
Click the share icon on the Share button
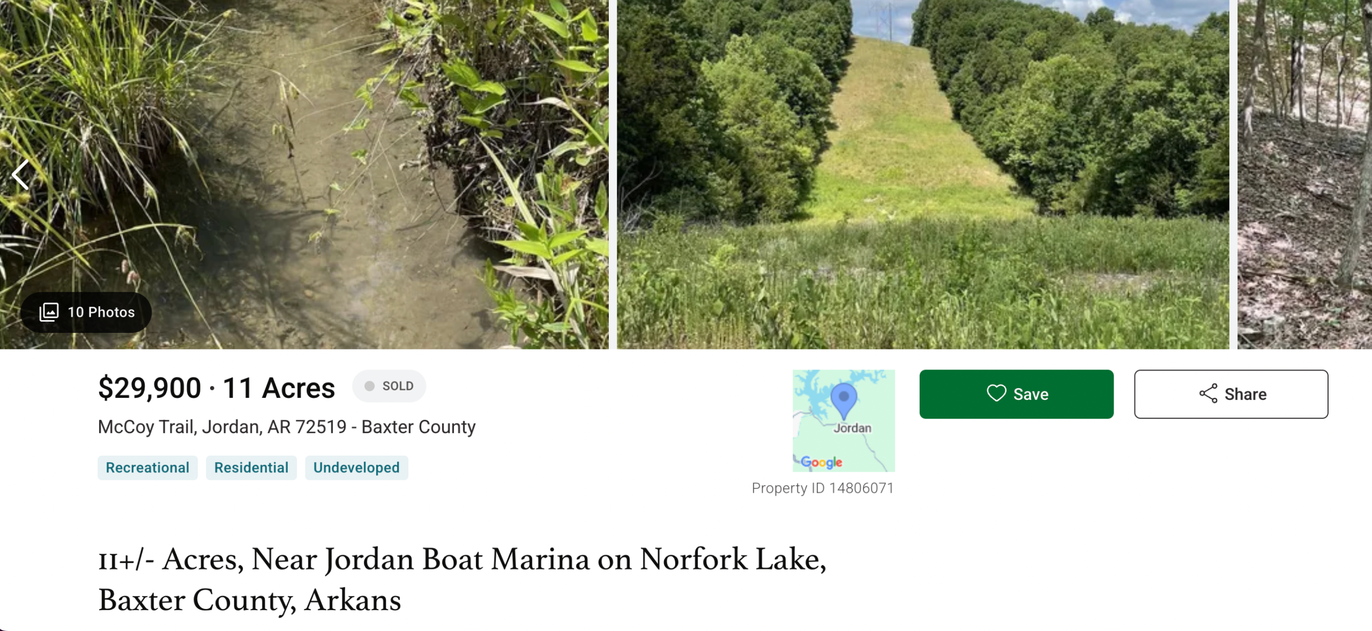(1208, 394)
